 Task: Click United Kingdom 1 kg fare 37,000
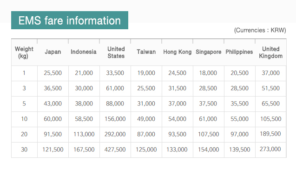click(x=270, y=73)
